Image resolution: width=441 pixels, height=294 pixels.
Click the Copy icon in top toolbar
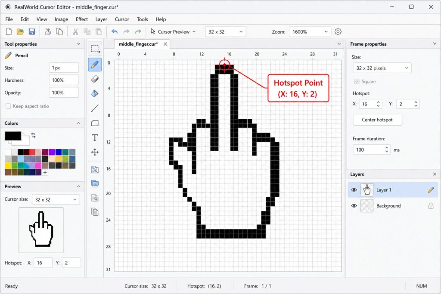[x=87, y=31]
